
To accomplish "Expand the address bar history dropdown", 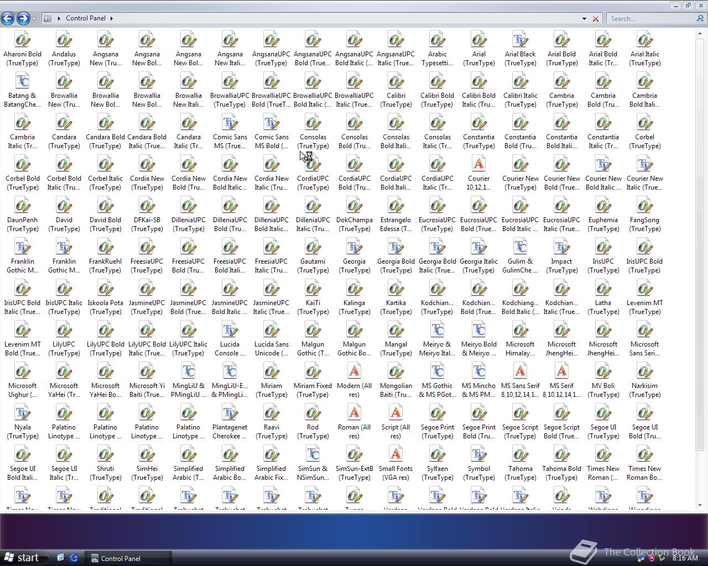I will pyautogui.click(x=584, y=19).
